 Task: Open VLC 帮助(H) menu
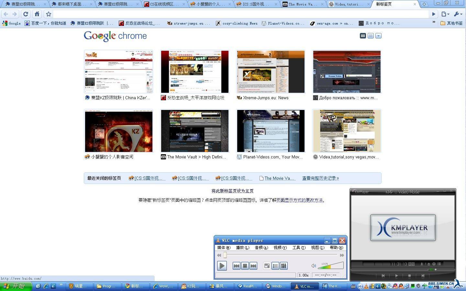[x=337, y=248]
